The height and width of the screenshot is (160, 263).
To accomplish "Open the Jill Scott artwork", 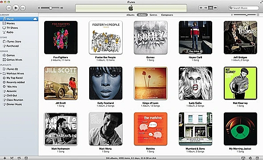I will (61, 83).
